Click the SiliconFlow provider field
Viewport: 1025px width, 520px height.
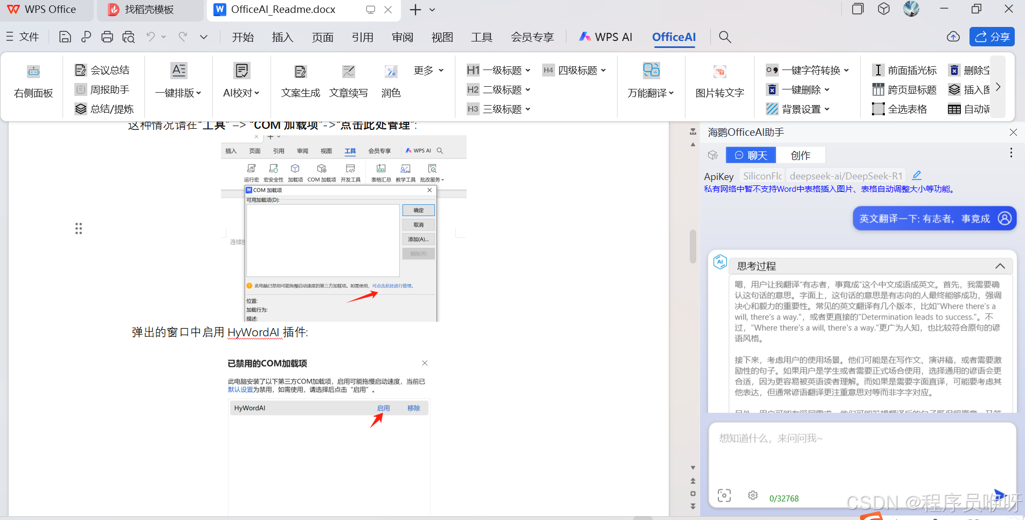[762, 176]
